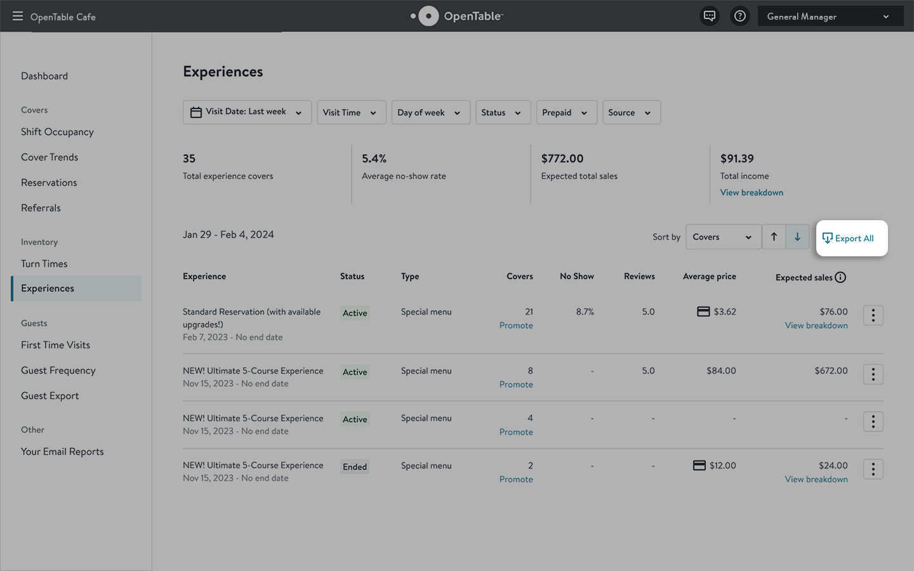The height and width of the screenshot is (571, 914).
Task: Open the help question mark icon
Action: tap(740, 16)
